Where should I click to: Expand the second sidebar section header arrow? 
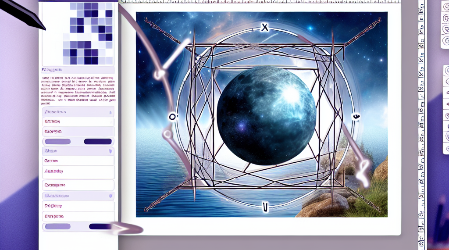110,150
